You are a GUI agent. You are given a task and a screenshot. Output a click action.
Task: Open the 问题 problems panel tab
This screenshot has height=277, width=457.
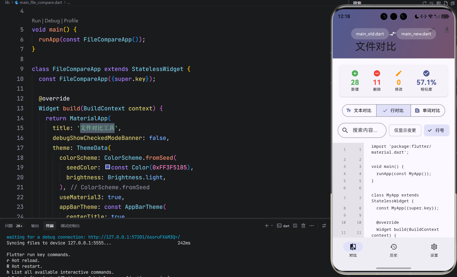[x=9, y=226]
